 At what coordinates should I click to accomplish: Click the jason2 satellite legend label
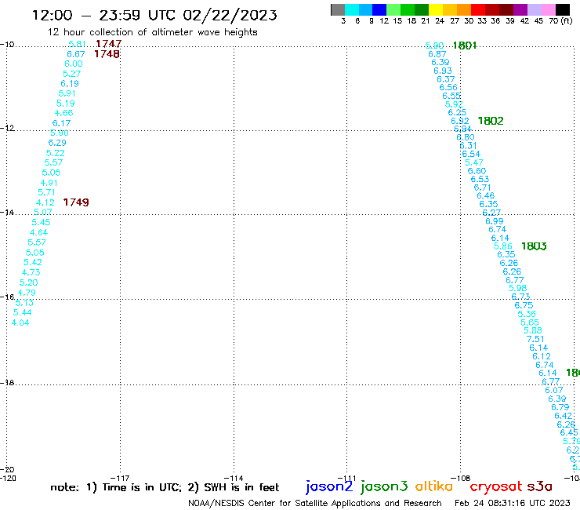pyautogui.click(x=329, y=486)
